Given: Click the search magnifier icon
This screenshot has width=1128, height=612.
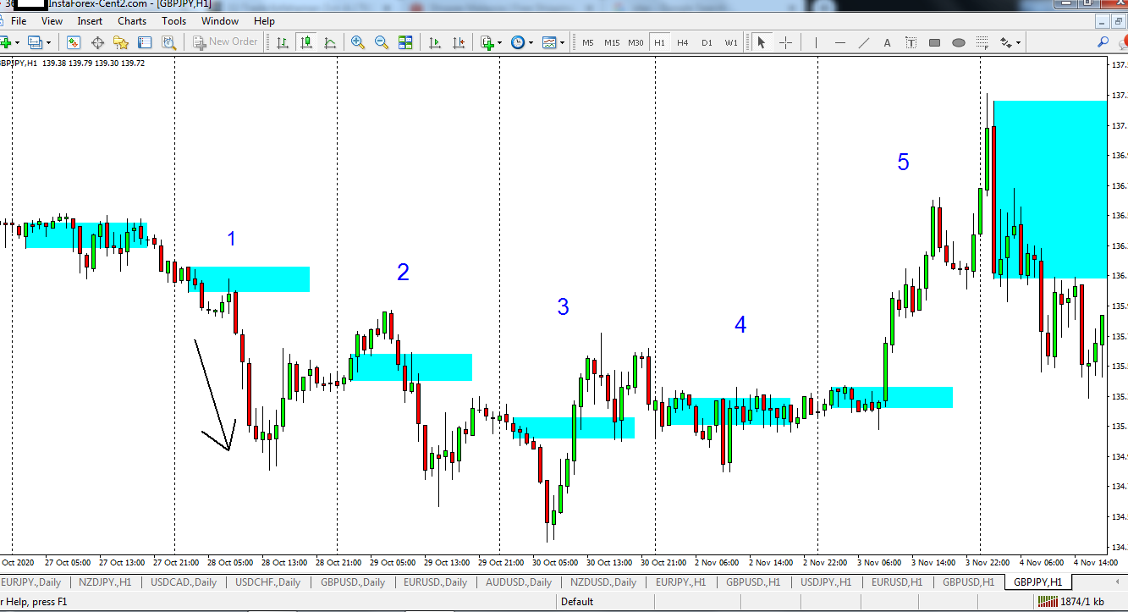Looking at the screenshot, I should tap(1103, 42).
